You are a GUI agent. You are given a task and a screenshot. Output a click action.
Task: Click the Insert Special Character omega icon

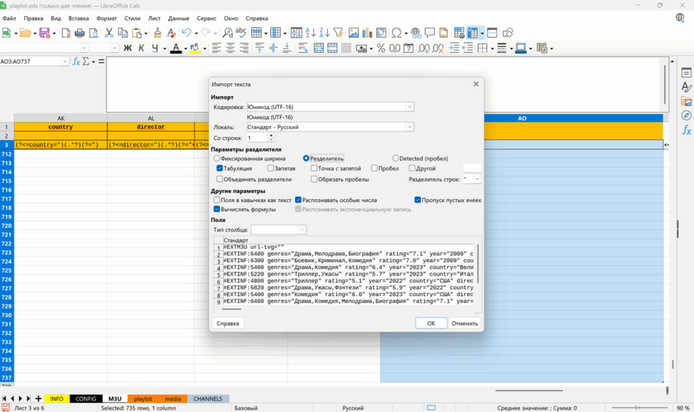click(396, 33)
